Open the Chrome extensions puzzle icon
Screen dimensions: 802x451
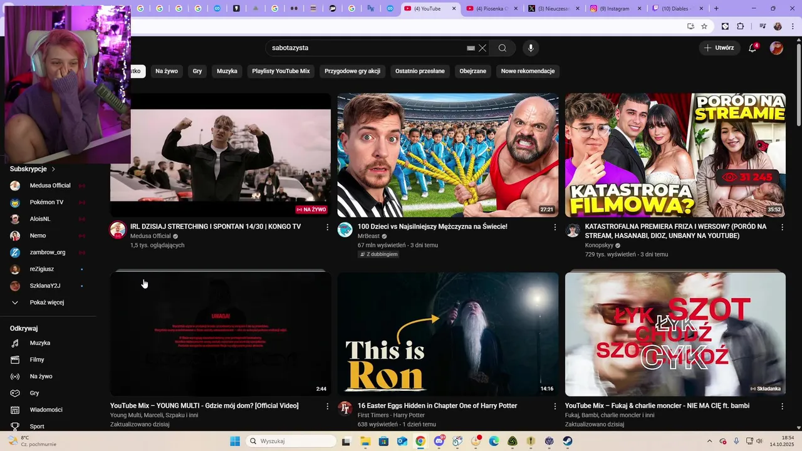point(741,26)
